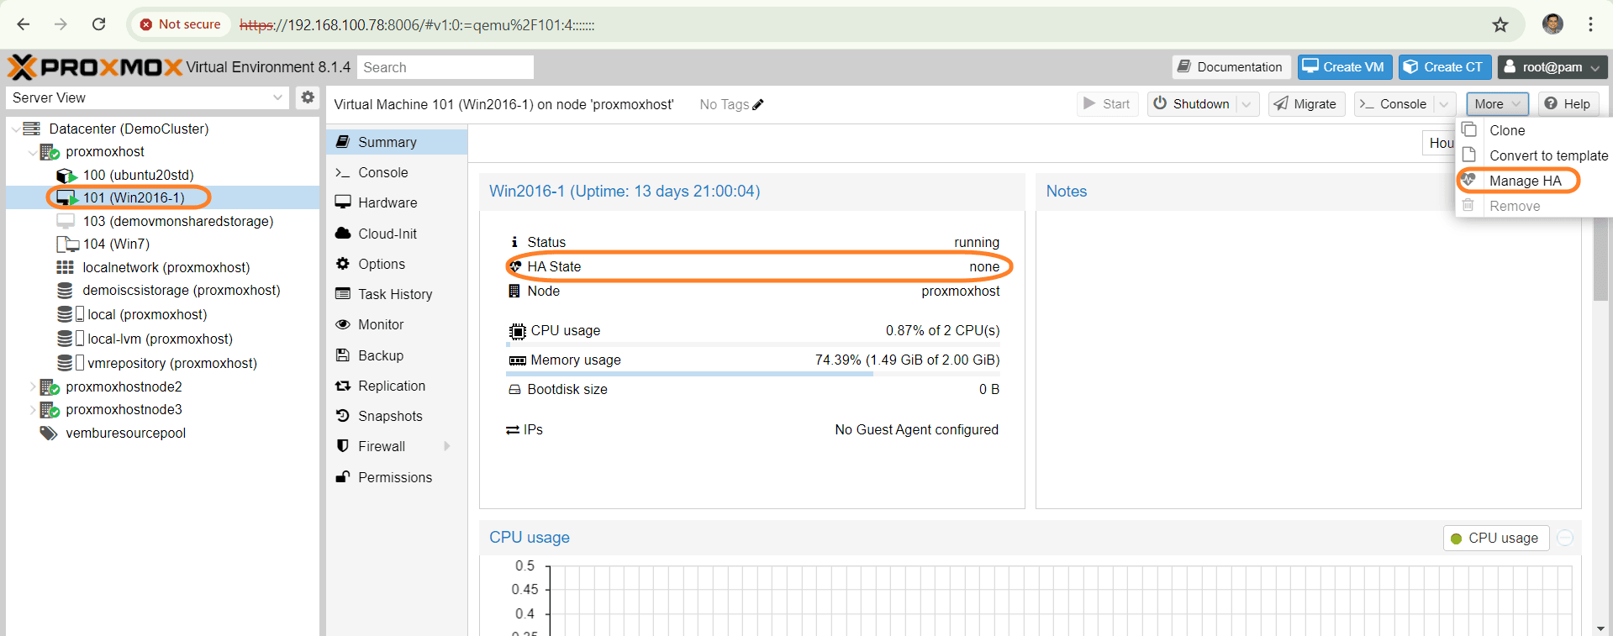Click the container icon for 100 ubuntu20std
The height and width of the screenshot is (636, 1613).
click(x=66, y=175)
